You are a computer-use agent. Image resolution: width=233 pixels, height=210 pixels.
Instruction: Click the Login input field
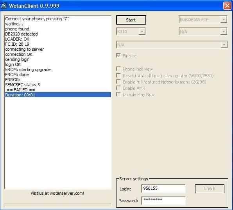click(x=163, y=189)
